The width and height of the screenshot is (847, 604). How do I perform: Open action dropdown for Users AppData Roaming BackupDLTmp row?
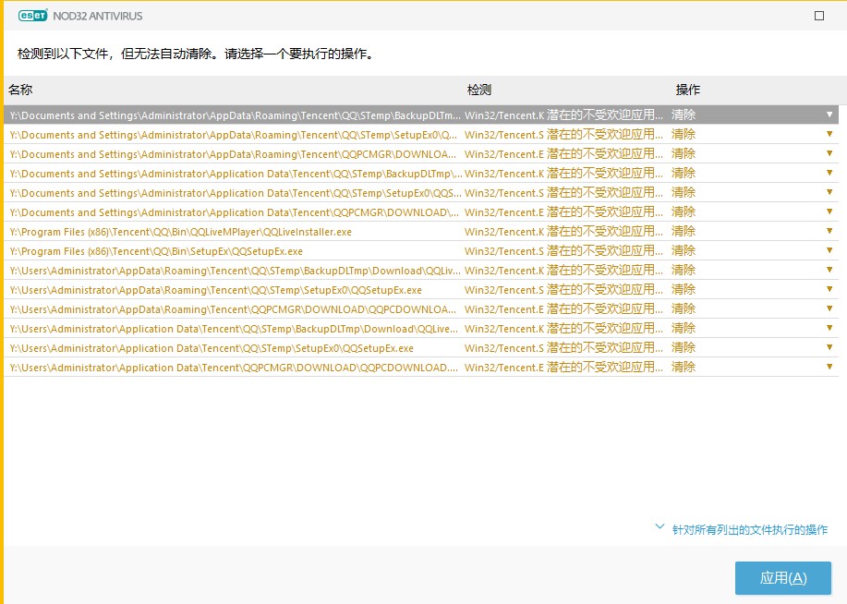point(829,270)
